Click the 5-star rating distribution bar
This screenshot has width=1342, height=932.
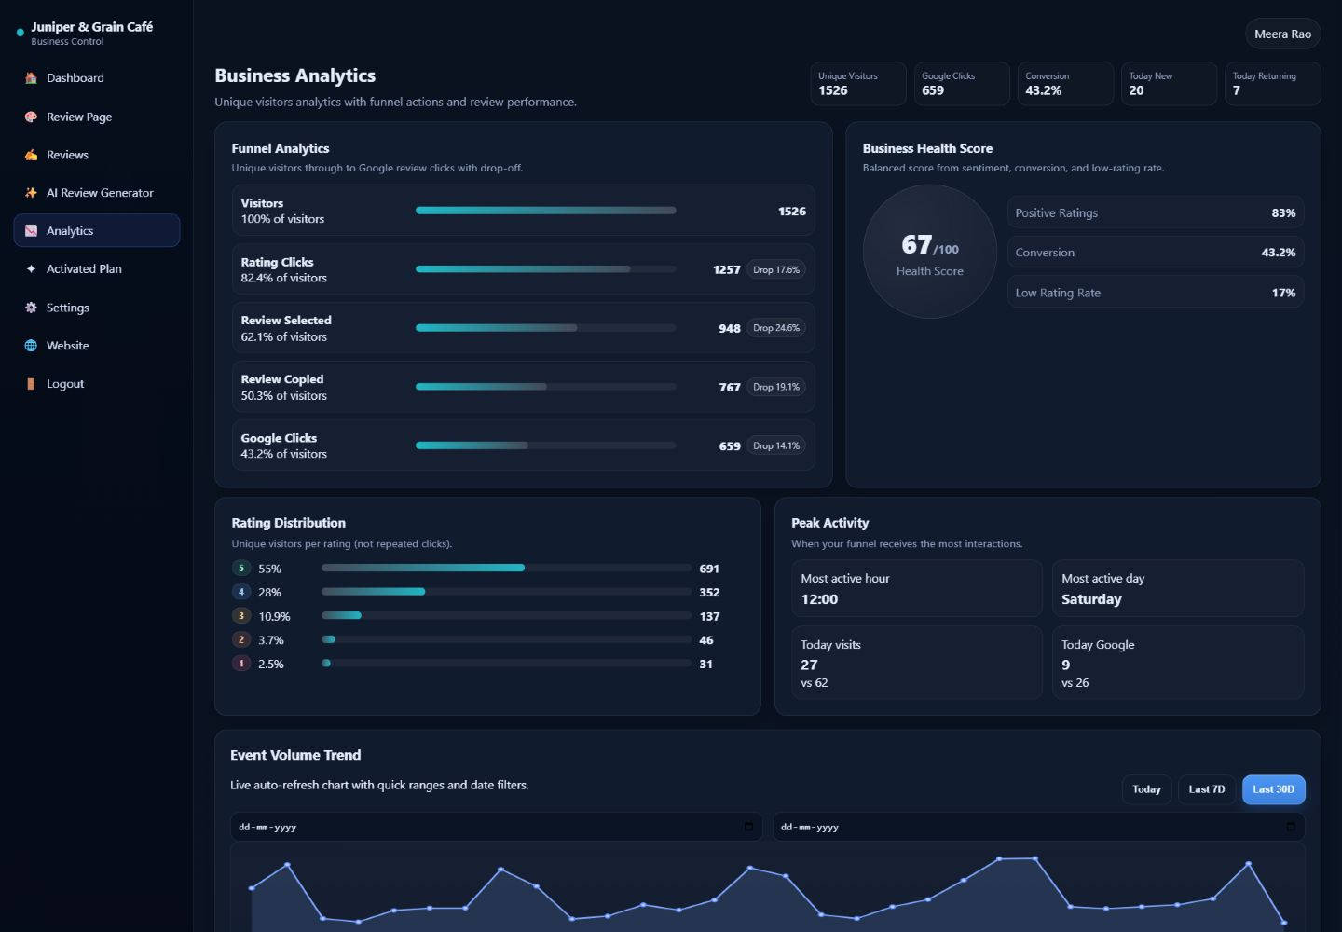pyautogui.click(x=507, y=568)
